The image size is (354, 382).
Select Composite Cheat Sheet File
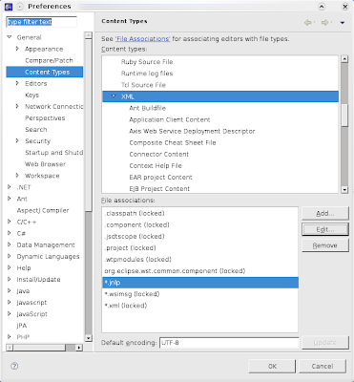pyautogui.click(x=173, y=142)
